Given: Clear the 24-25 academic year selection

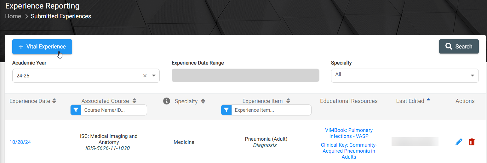Looking at the screenshot, I should click(x=145, y=76).
